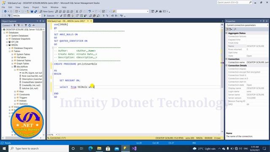270x152 pixels.
Task: Click Display Estimated Execution Plan icon
Action: (65, 16)
